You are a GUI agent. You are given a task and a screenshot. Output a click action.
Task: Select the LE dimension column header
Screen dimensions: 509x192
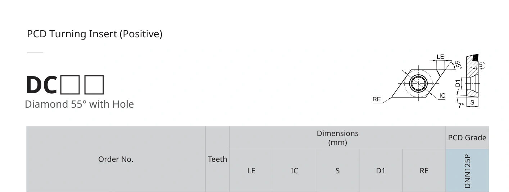(251, 170)
